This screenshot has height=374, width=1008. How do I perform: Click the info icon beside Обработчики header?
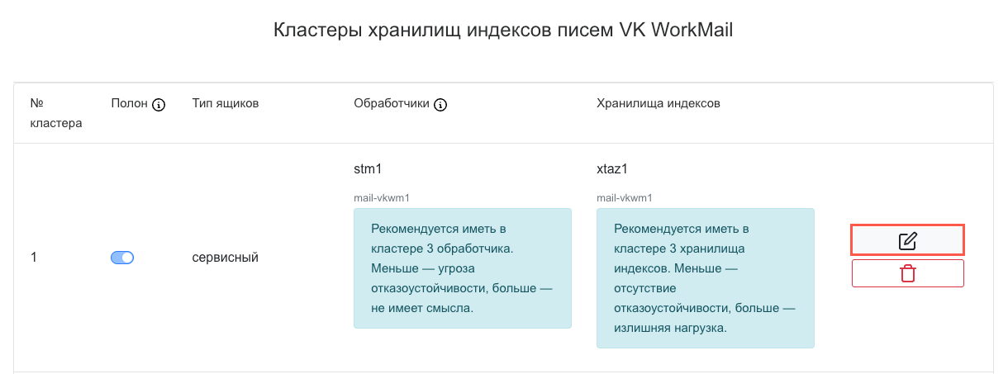[x=440, y=105]
